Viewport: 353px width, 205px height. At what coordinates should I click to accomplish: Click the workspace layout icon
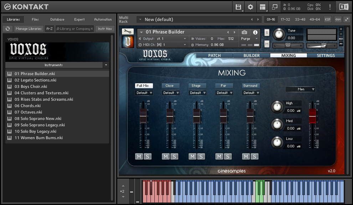(262, 7)
